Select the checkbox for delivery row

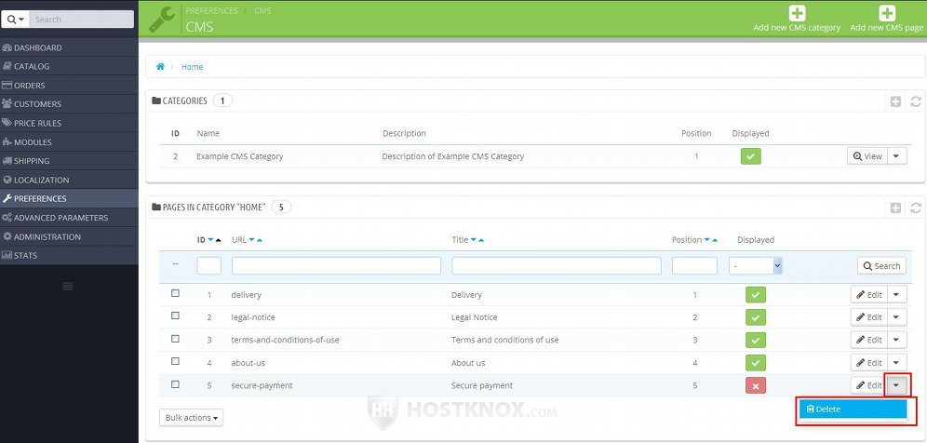tap(175, 293)
